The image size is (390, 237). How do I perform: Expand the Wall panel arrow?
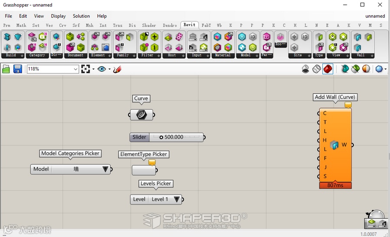click(x=372, y=56)
